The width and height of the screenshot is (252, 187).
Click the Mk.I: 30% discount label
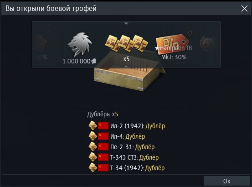click(174, 57)
